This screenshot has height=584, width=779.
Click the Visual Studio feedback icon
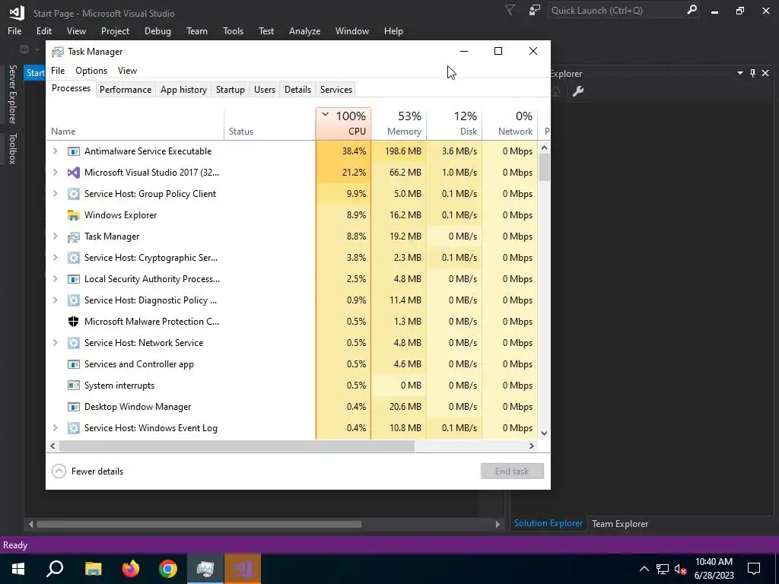(535, 11)
